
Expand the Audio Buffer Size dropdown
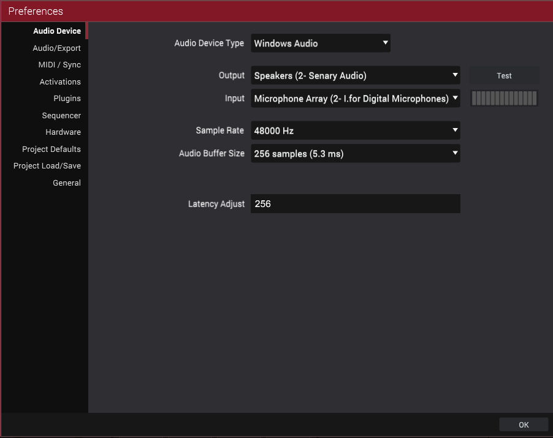tap(355, 153)
